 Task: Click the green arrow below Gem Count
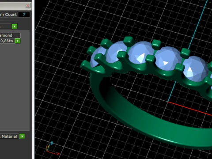pos(15,26)
